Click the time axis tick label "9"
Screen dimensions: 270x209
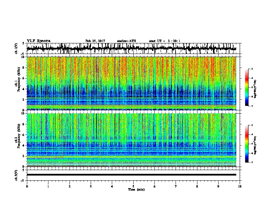pyautogui.click(x=218, y=186)
